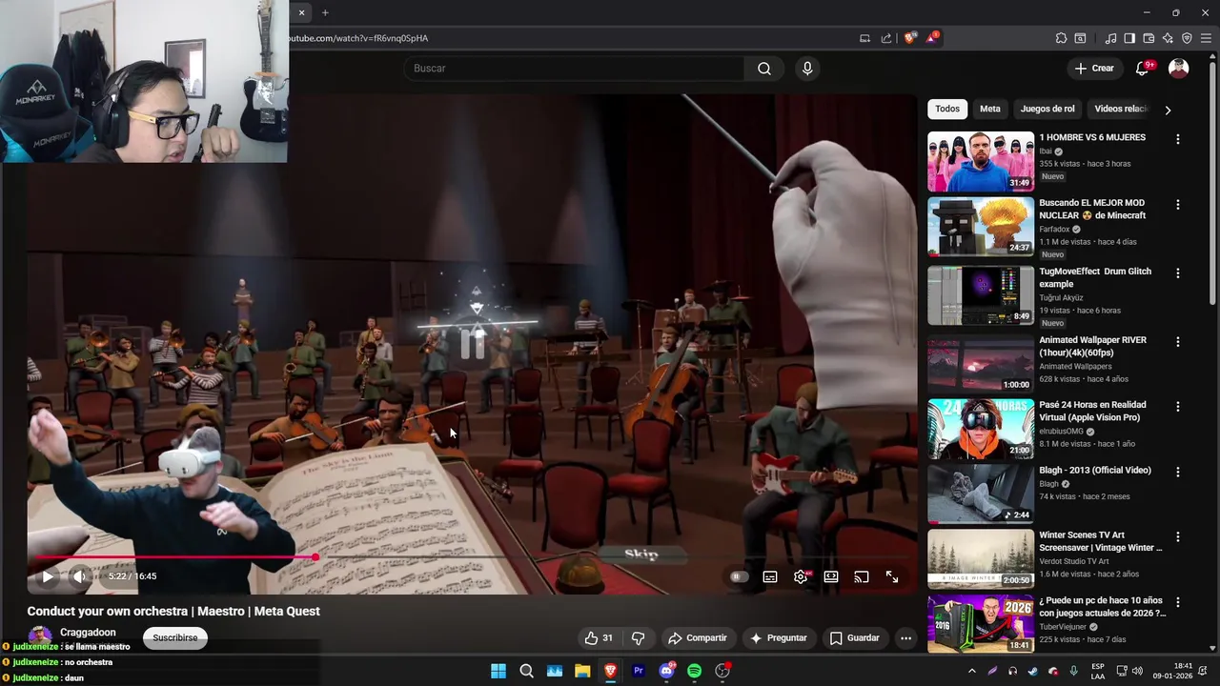Open Brave Wallet icon
The height and width of the screenshot is (686, 1220).
1149,38
